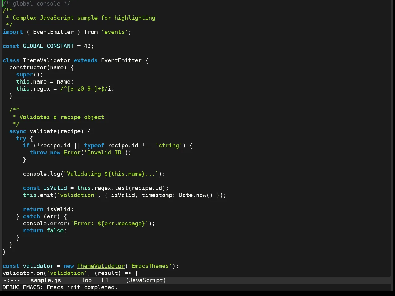
Task: Click 'console.error' call
Action: (45, 224)
